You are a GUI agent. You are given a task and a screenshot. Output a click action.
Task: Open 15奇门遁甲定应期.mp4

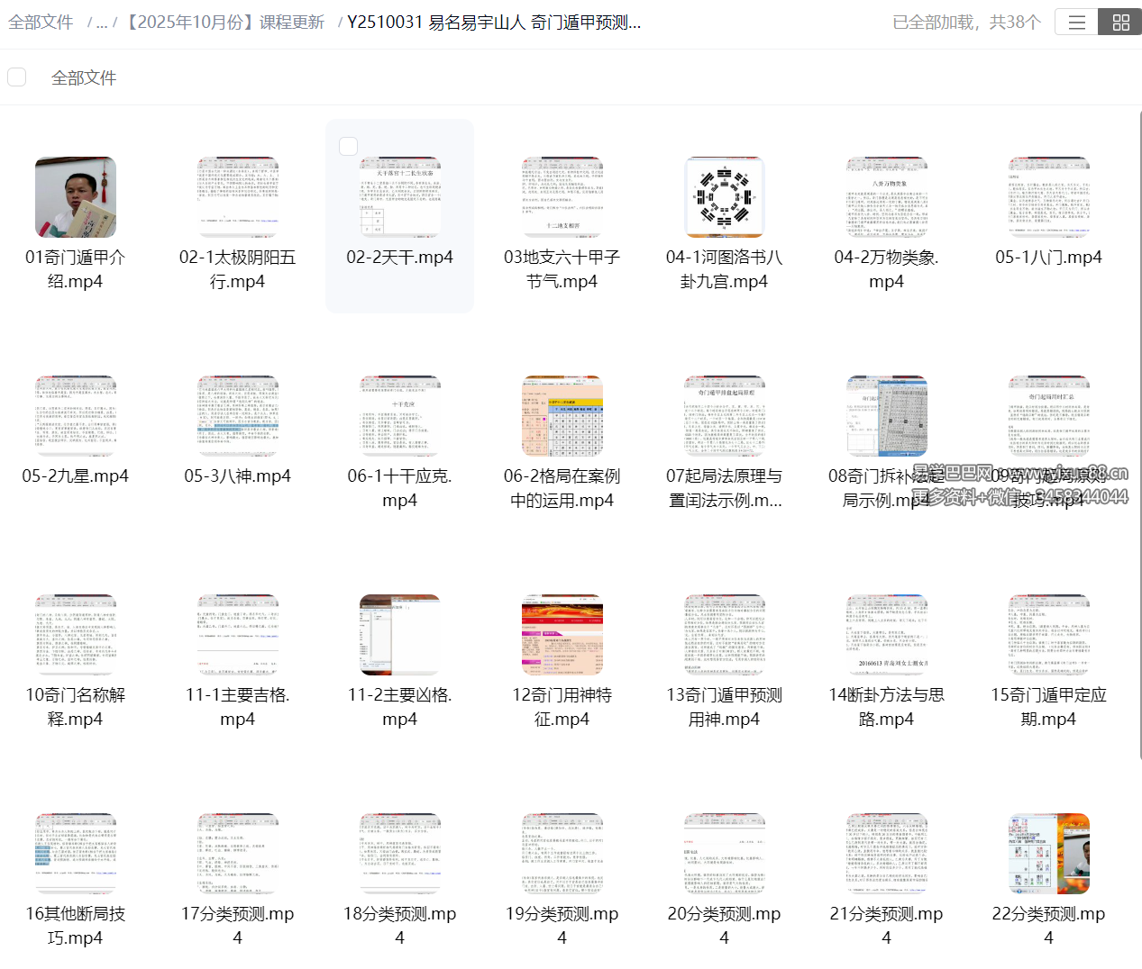pos(1048,635)
